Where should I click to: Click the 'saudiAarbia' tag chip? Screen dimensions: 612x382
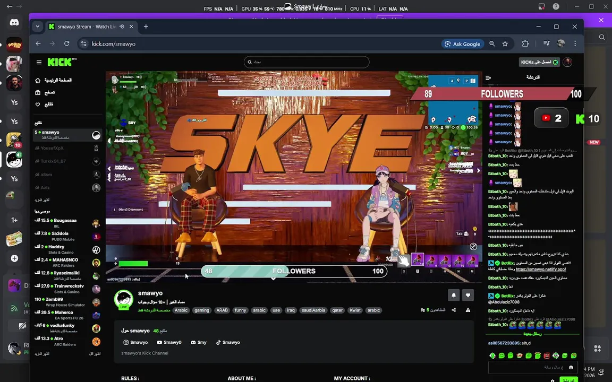[x=313, y=310]
